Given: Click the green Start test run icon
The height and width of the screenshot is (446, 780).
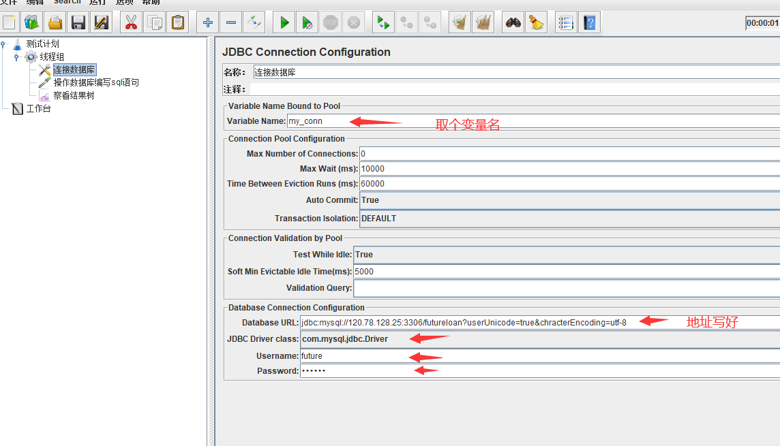Looking at the screenshot, I should point(284,23).
